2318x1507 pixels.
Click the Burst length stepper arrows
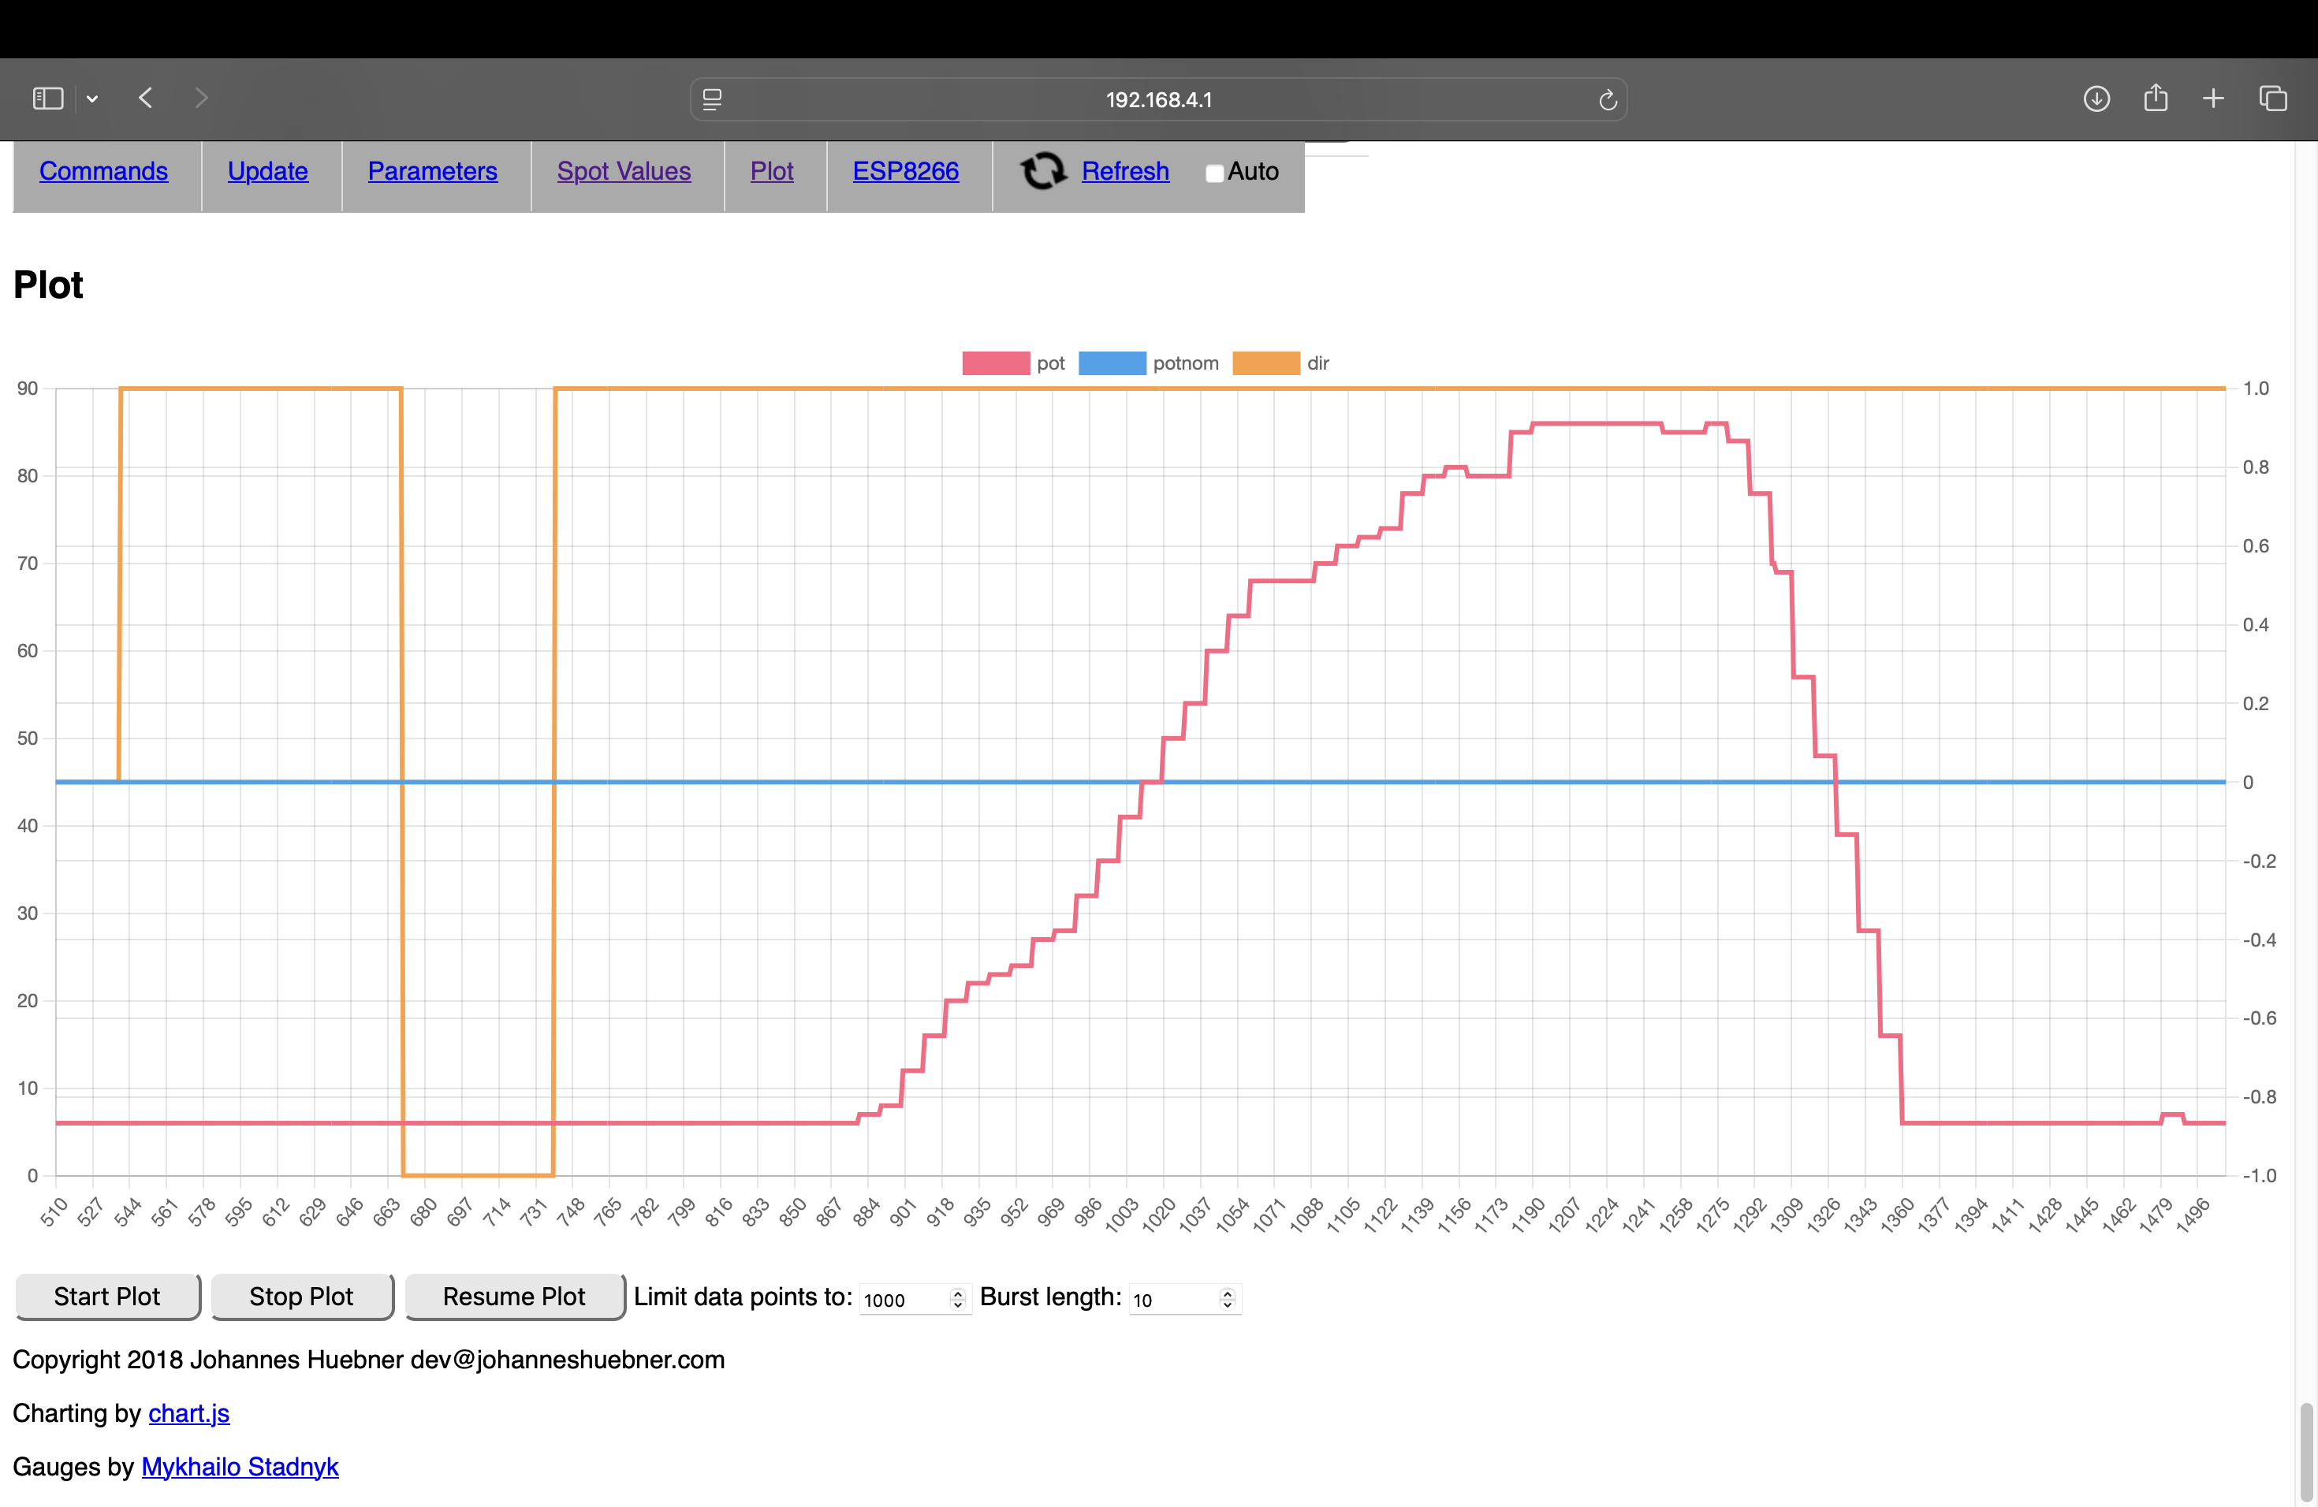click(x=1227, y=1299)
